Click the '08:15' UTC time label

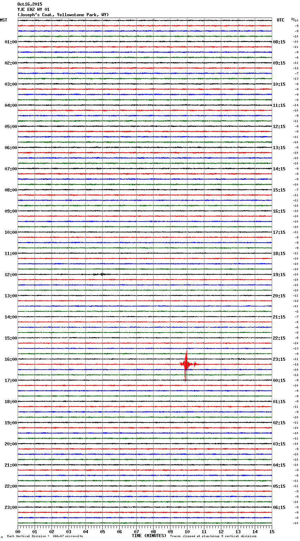(279, 42)
